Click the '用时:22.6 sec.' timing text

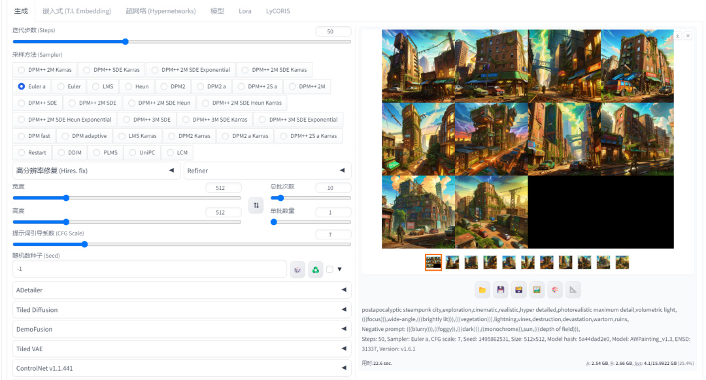pos(377,363)
